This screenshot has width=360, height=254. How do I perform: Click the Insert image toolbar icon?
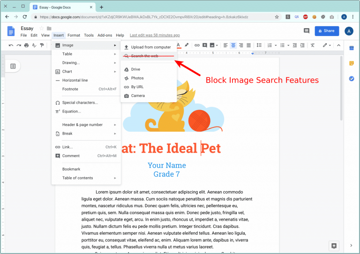[212, 45]
